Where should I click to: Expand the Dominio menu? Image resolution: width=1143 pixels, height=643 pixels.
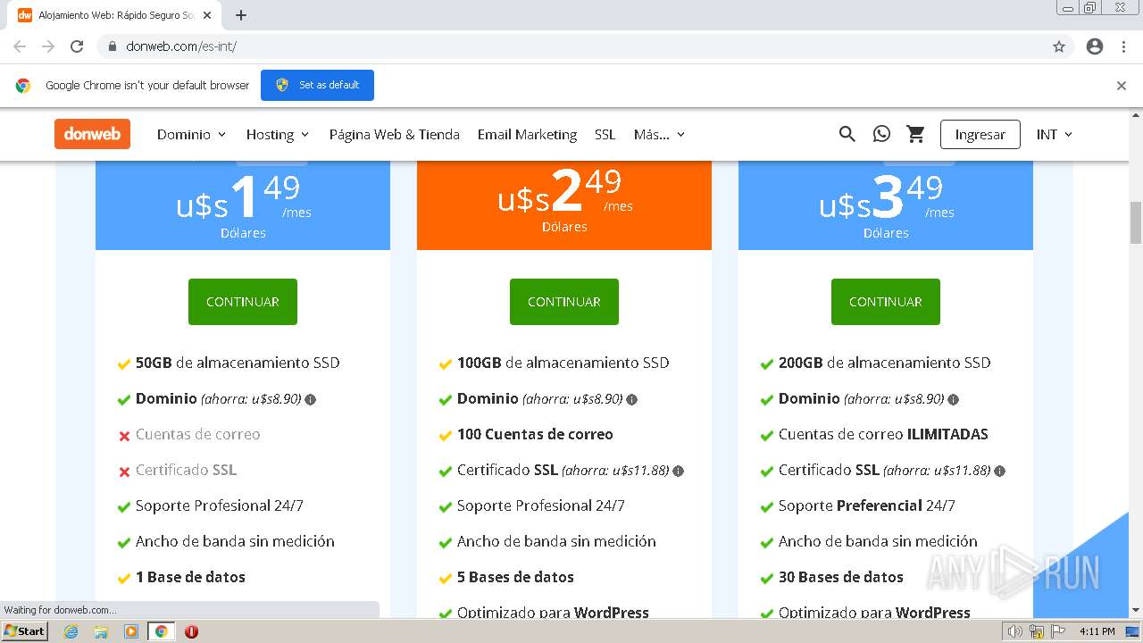point(192,134)
